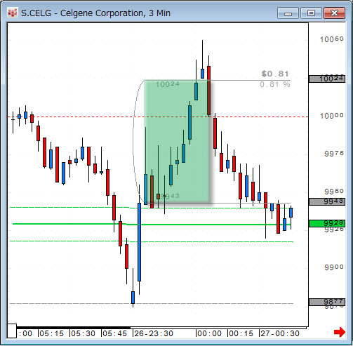Click the S.CELG chart window icon
Image resolution: width=353 pixels, height=346 pixels.
tap(12, 13)
